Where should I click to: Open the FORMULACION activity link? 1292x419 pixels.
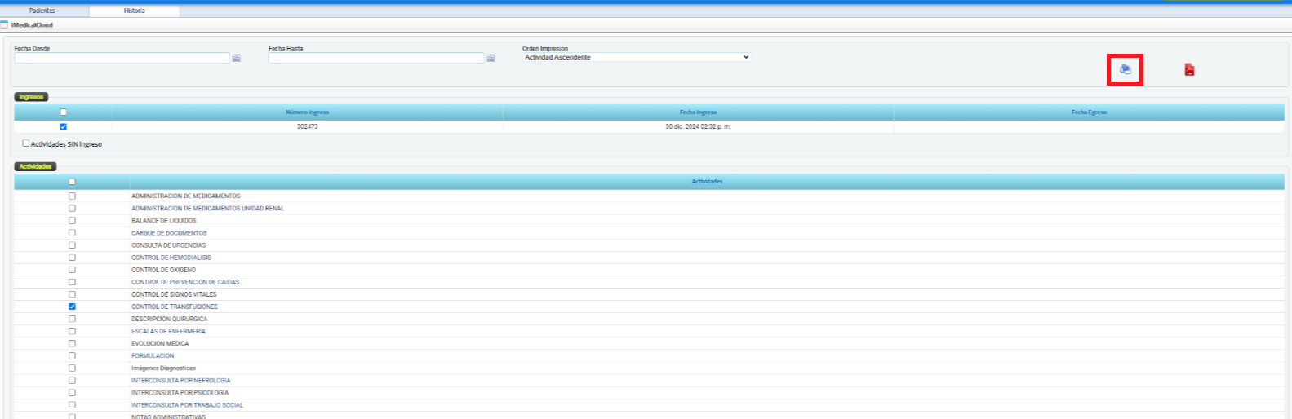point(153,356)
